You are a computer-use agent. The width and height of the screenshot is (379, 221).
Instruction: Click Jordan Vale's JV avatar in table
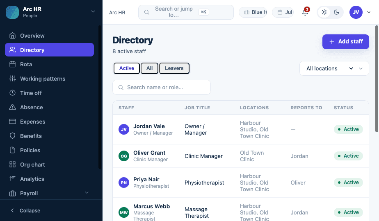(x=124, y=129)
